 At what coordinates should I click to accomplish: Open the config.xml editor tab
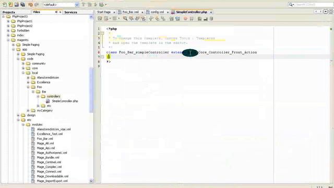click(157, 12)
